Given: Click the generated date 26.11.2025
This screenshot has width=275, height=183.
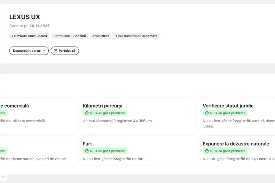Looking at the screenshot, I should tap(39, 26).
